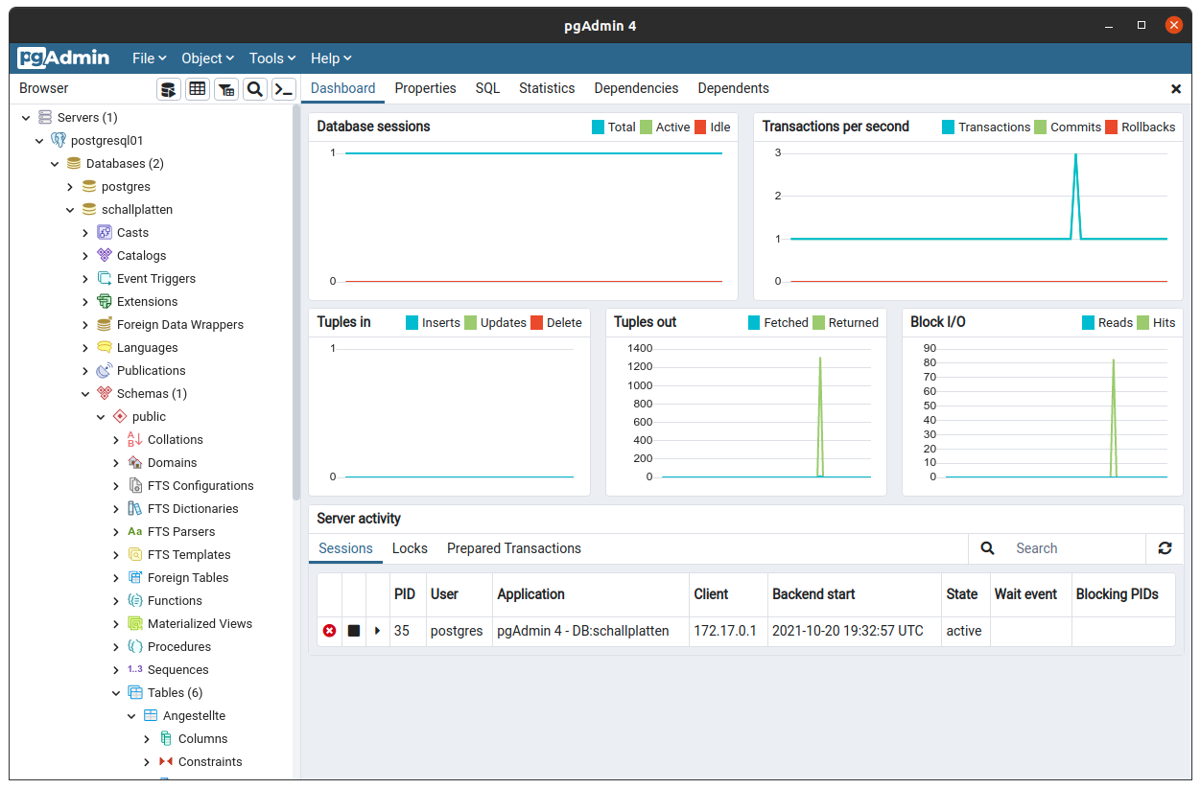Open the Search Objects magnifier icon
The height and width of the screenshot is (789, 1201).
255,89
